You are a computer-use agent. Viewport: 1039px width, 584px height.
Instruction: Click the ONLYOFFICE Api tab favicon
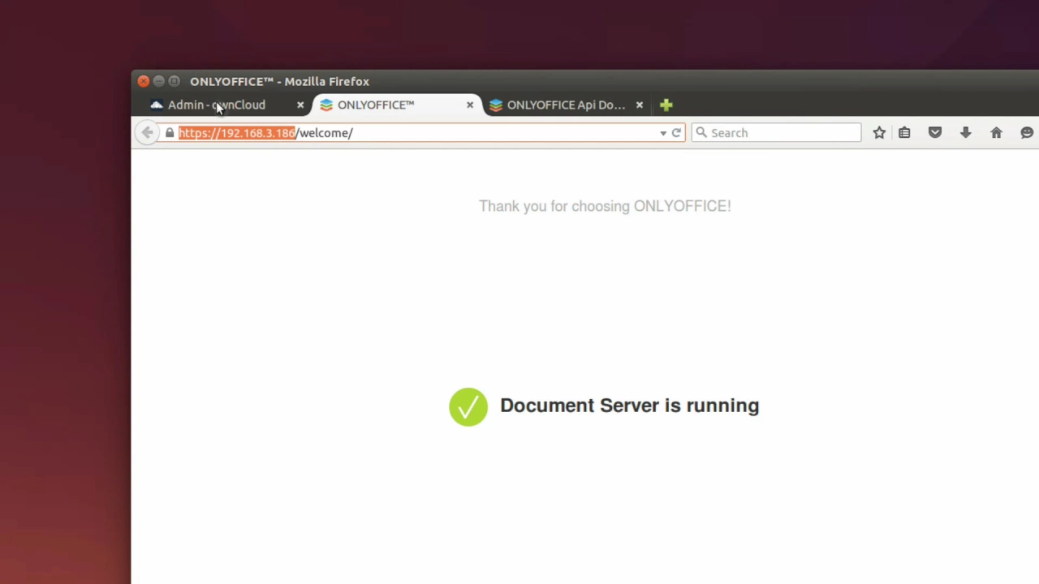pos(496,105)
